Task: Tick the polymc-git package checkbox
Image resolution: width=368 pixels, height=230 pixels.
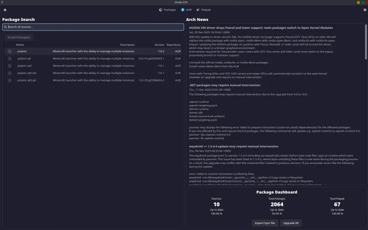Action: coord(10,59)
